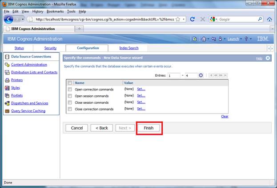
Task: Click Set for Open connection commands
Action: (141, 89)
